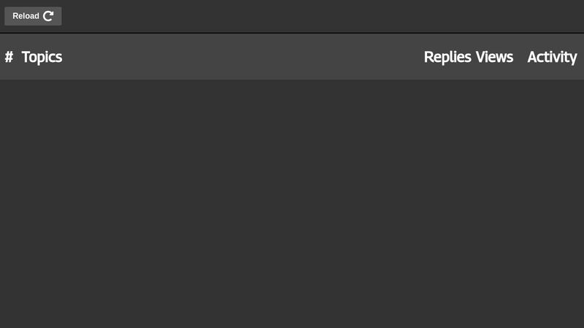Sort topics by the Activity column
584x328 pixels.
pyautogui.click(x=552, y=57)
